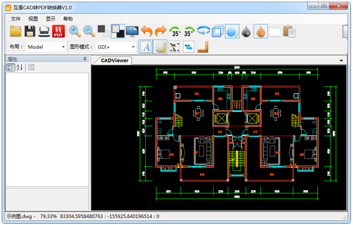Screen dimensions: 353x225
Task: Click the blue circular rotation arrow
Action: coord(204,31)
